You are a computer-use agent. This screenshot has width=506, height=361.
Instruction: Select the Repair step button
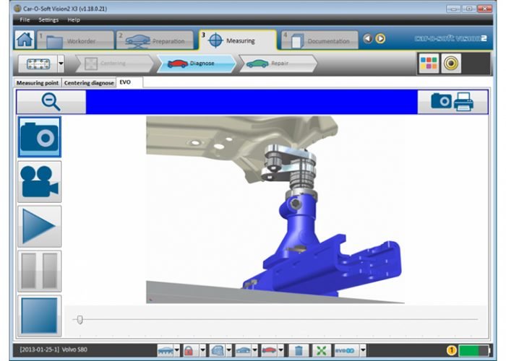278,64
